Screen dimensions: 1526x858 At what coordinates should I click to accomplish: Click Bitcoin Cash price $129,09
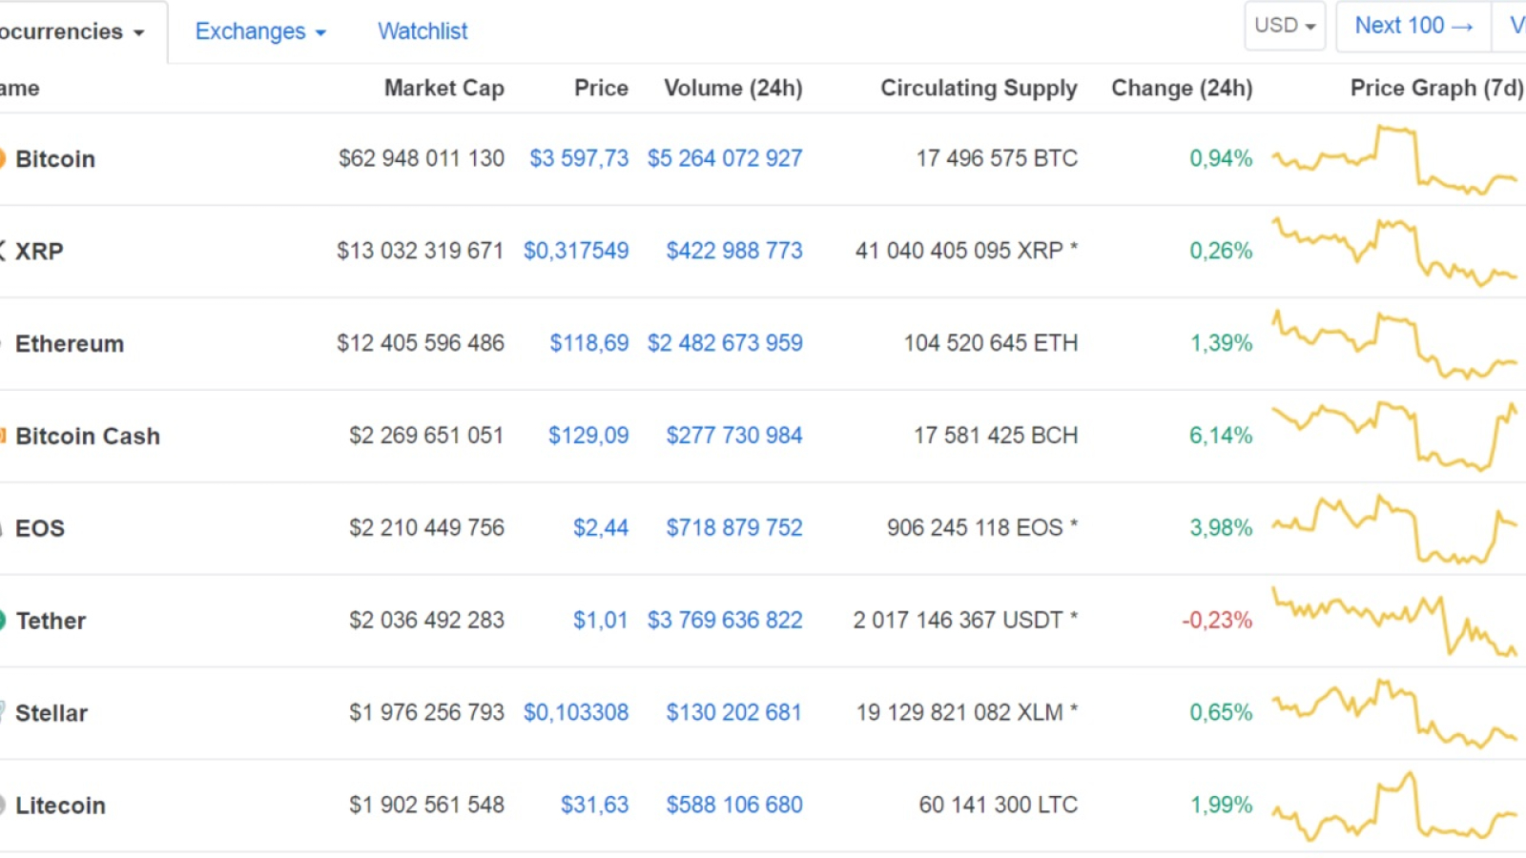[588, 436]
